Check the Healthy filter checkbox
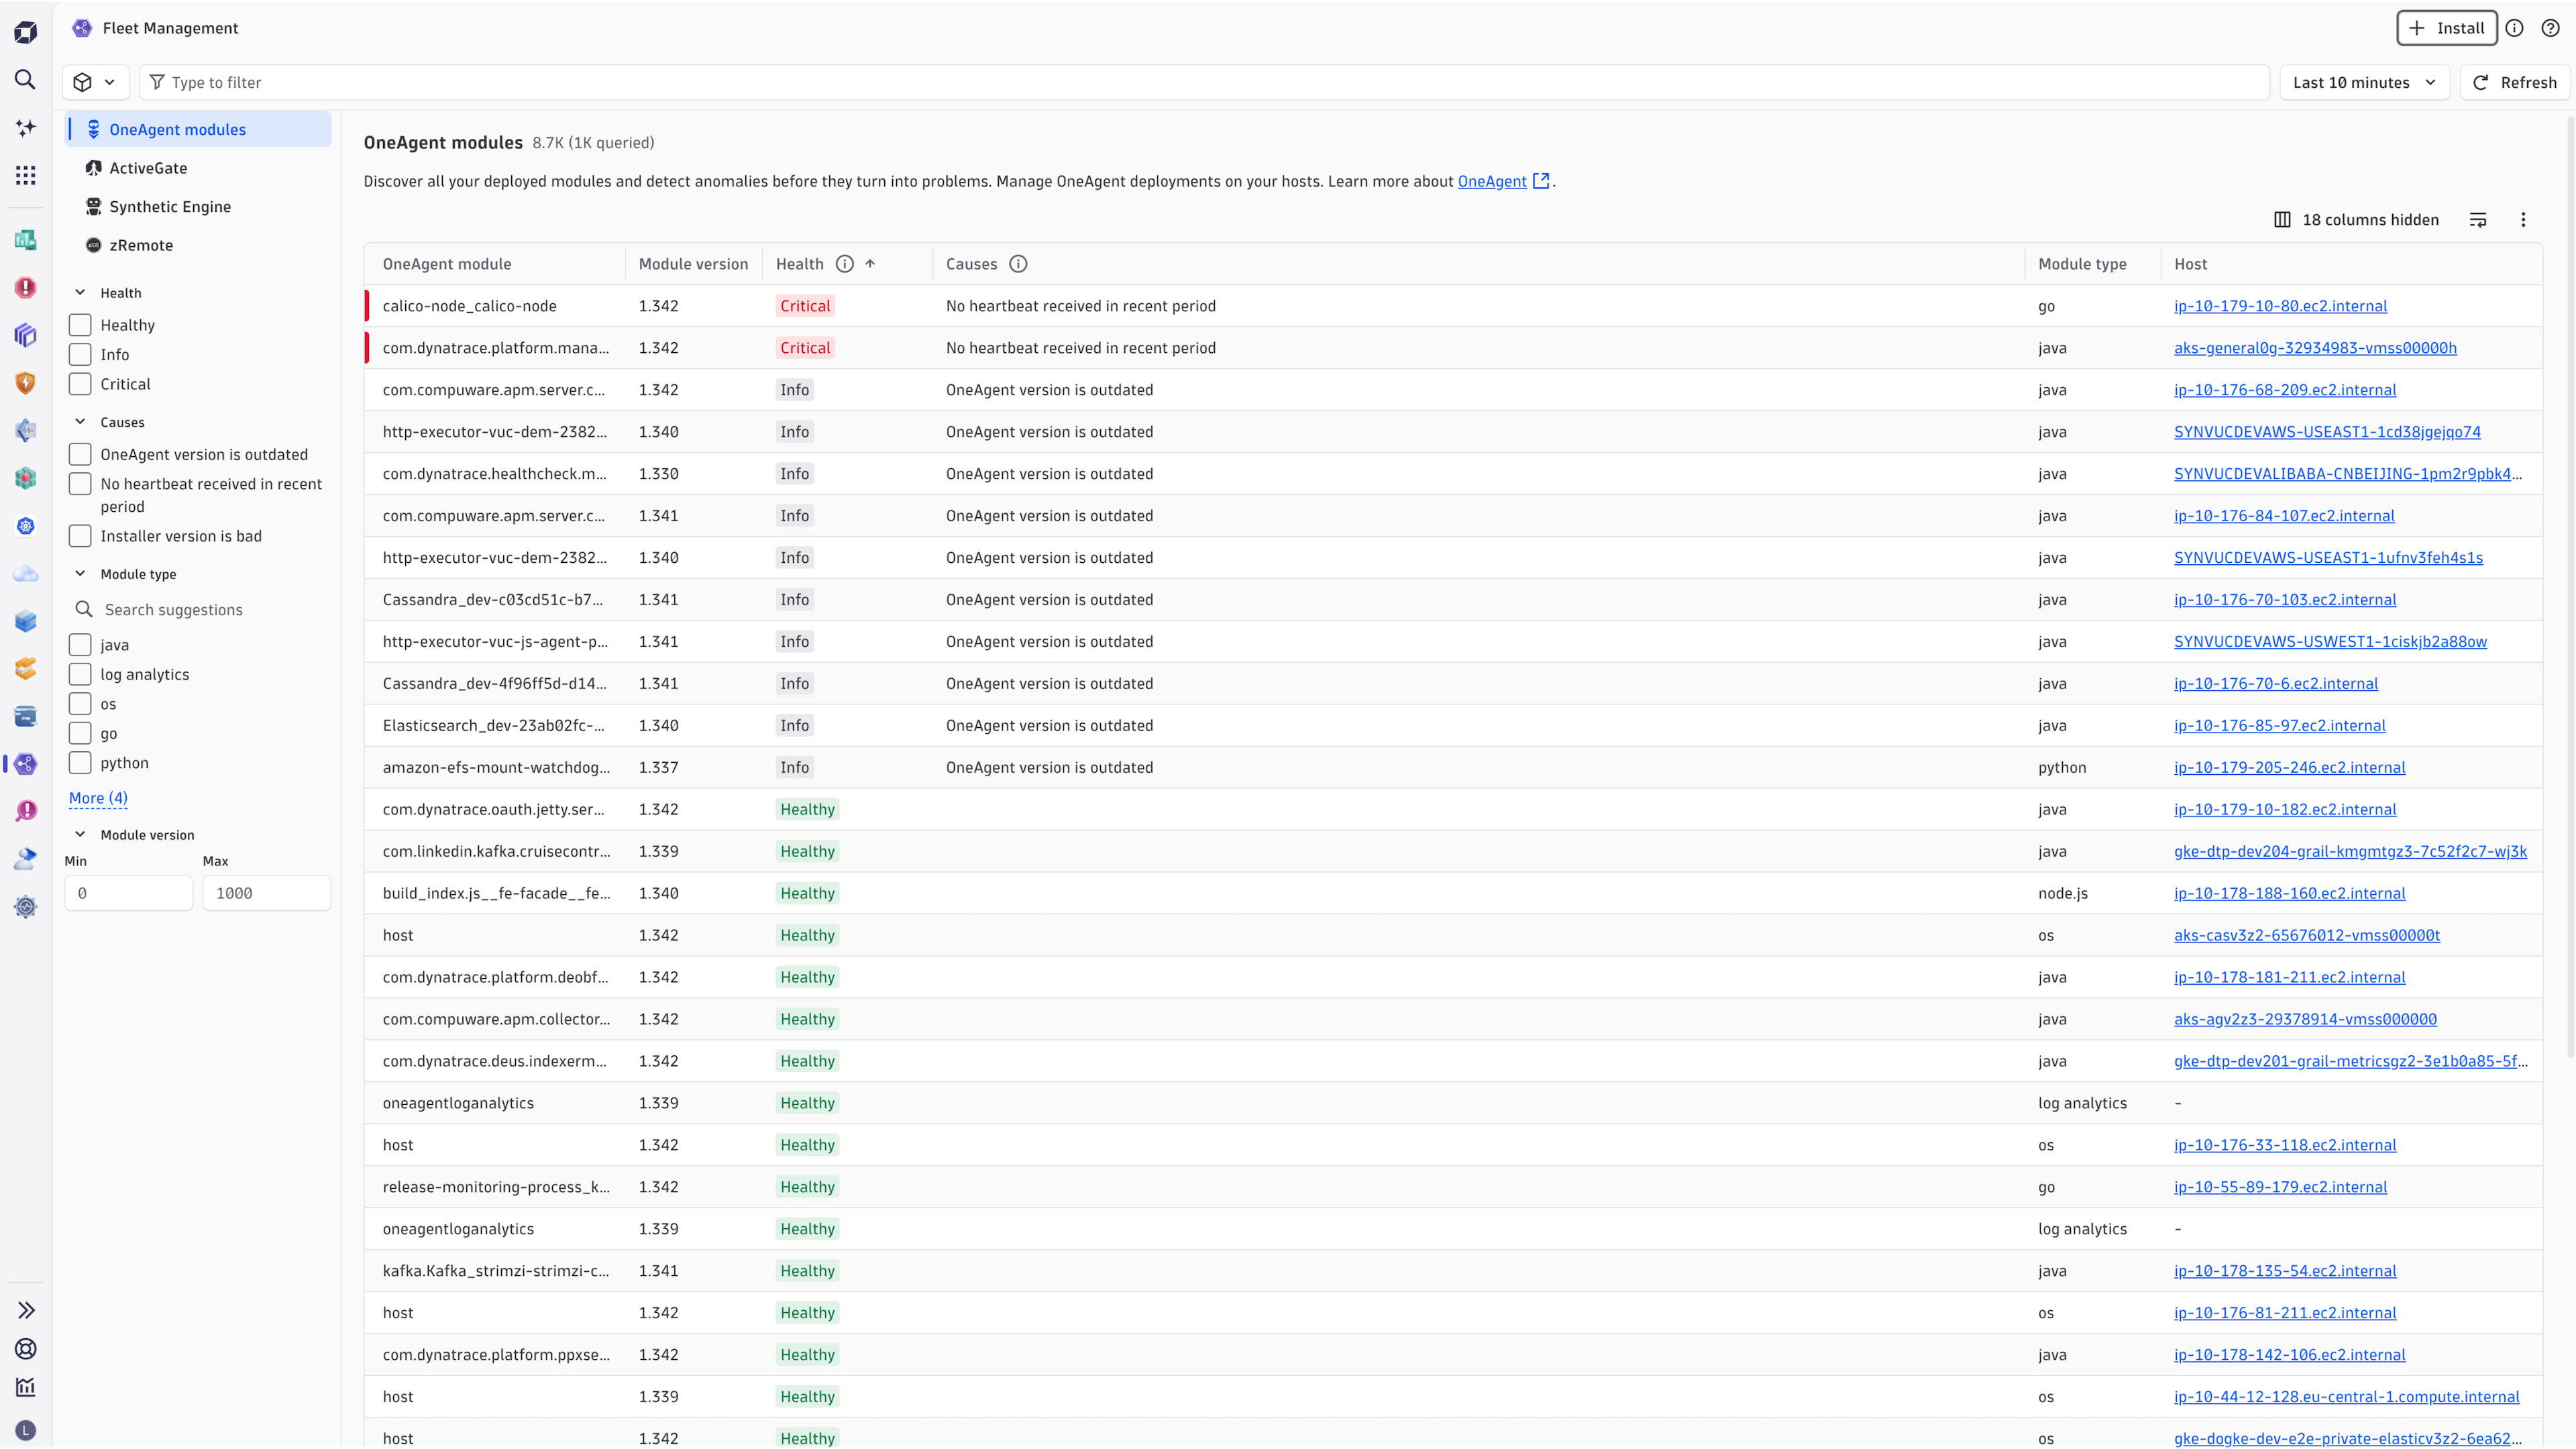Image resolution: width=2576 pixels, height=1449 pixels. [x=80, y=325]
